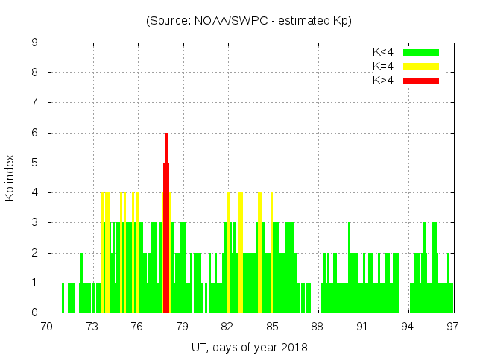
Task: Click the red storm bar peaking at Kp 6
Action: pyautogui.click(x=166, y=224)
